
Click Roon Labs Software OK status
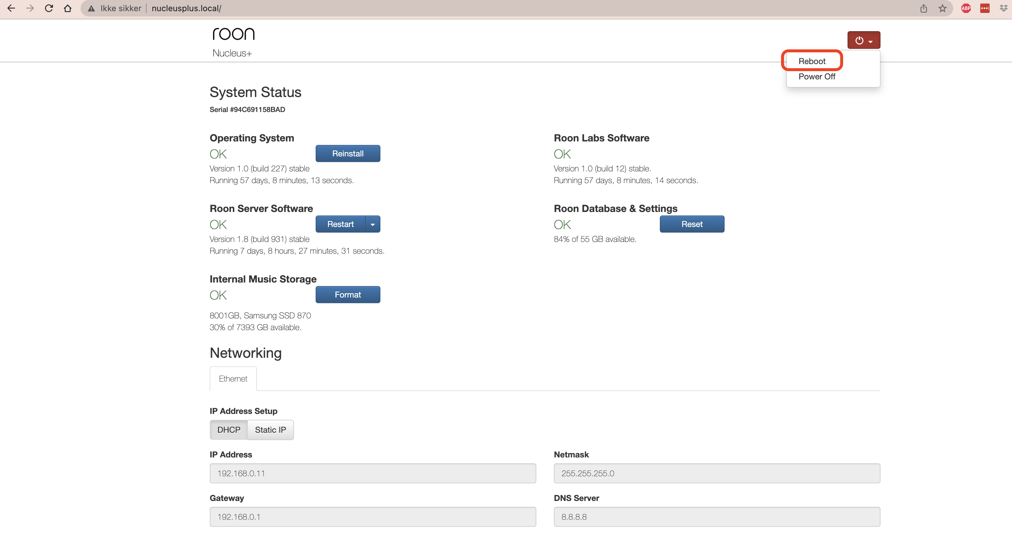[562, 154]
